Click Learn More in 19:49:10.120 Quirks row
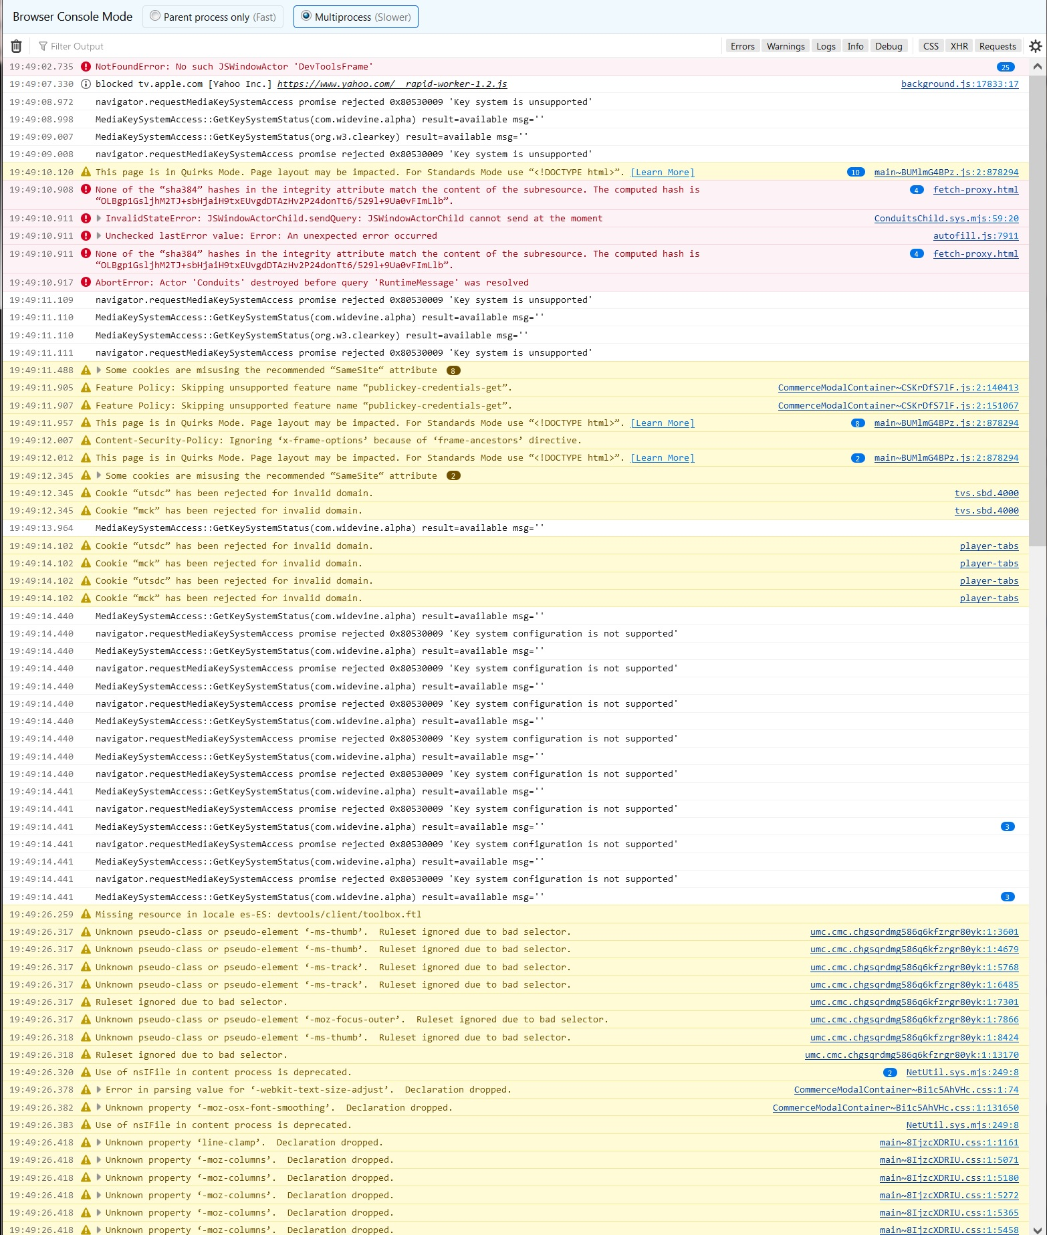 tap(663, 173)
